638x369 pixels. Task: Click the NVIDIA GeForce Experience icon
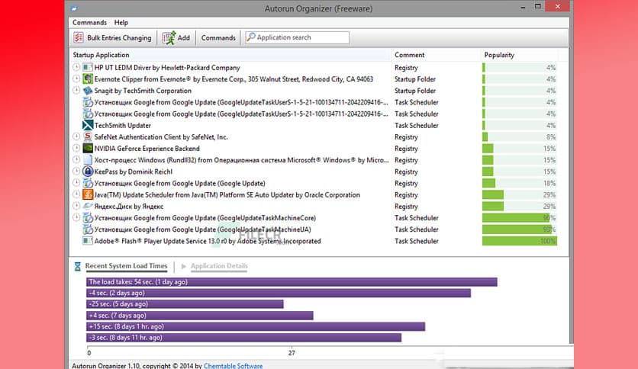coord(88,149)
